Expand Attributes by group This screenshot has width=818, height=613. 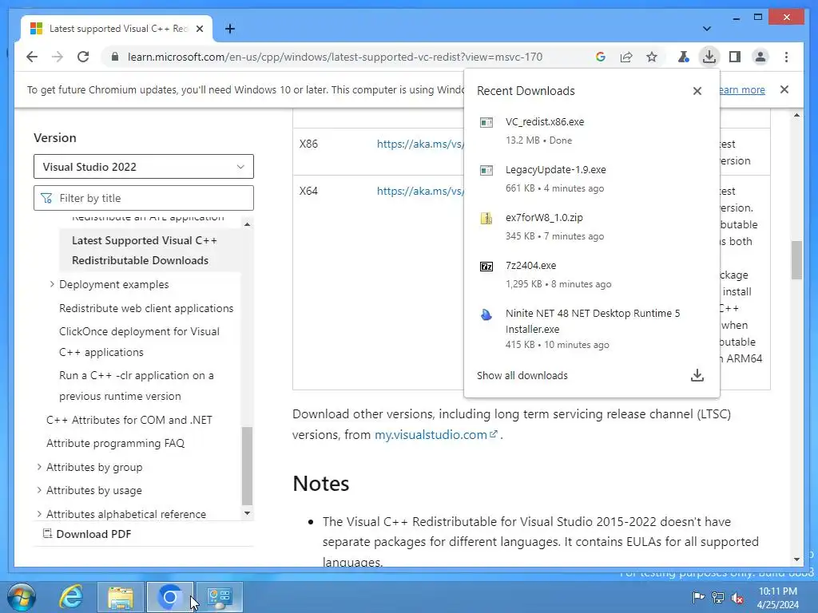point(39,467)
